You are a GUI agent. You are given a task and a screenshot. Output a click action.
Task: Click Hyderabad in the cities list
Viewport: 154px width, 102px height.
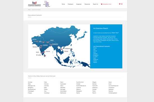(x=63, y=84)
